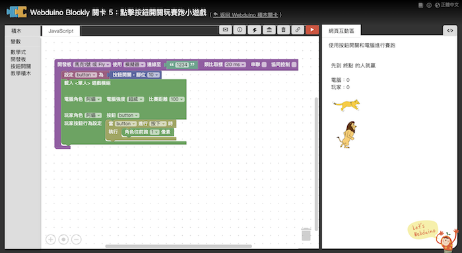
Task: Open the 玩家角色 character dropdown
Action: 93,116
